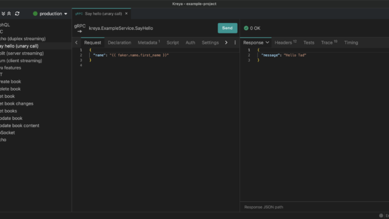The width and height of the screenshot is (389, 219).
Task: Click the gRPC method type icon
Action: (x=80, y=29)
